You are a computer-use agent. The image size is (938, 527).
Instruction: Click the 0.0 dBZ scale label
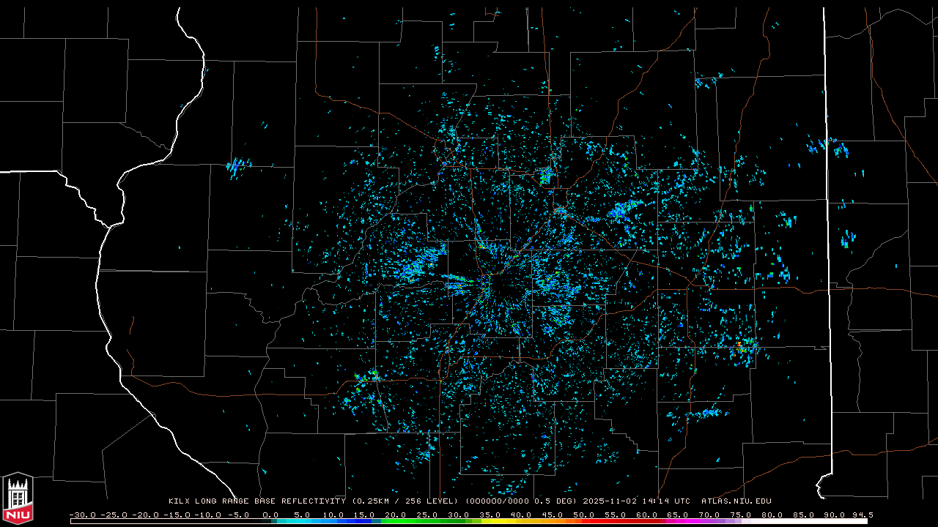tap(270, 515)
